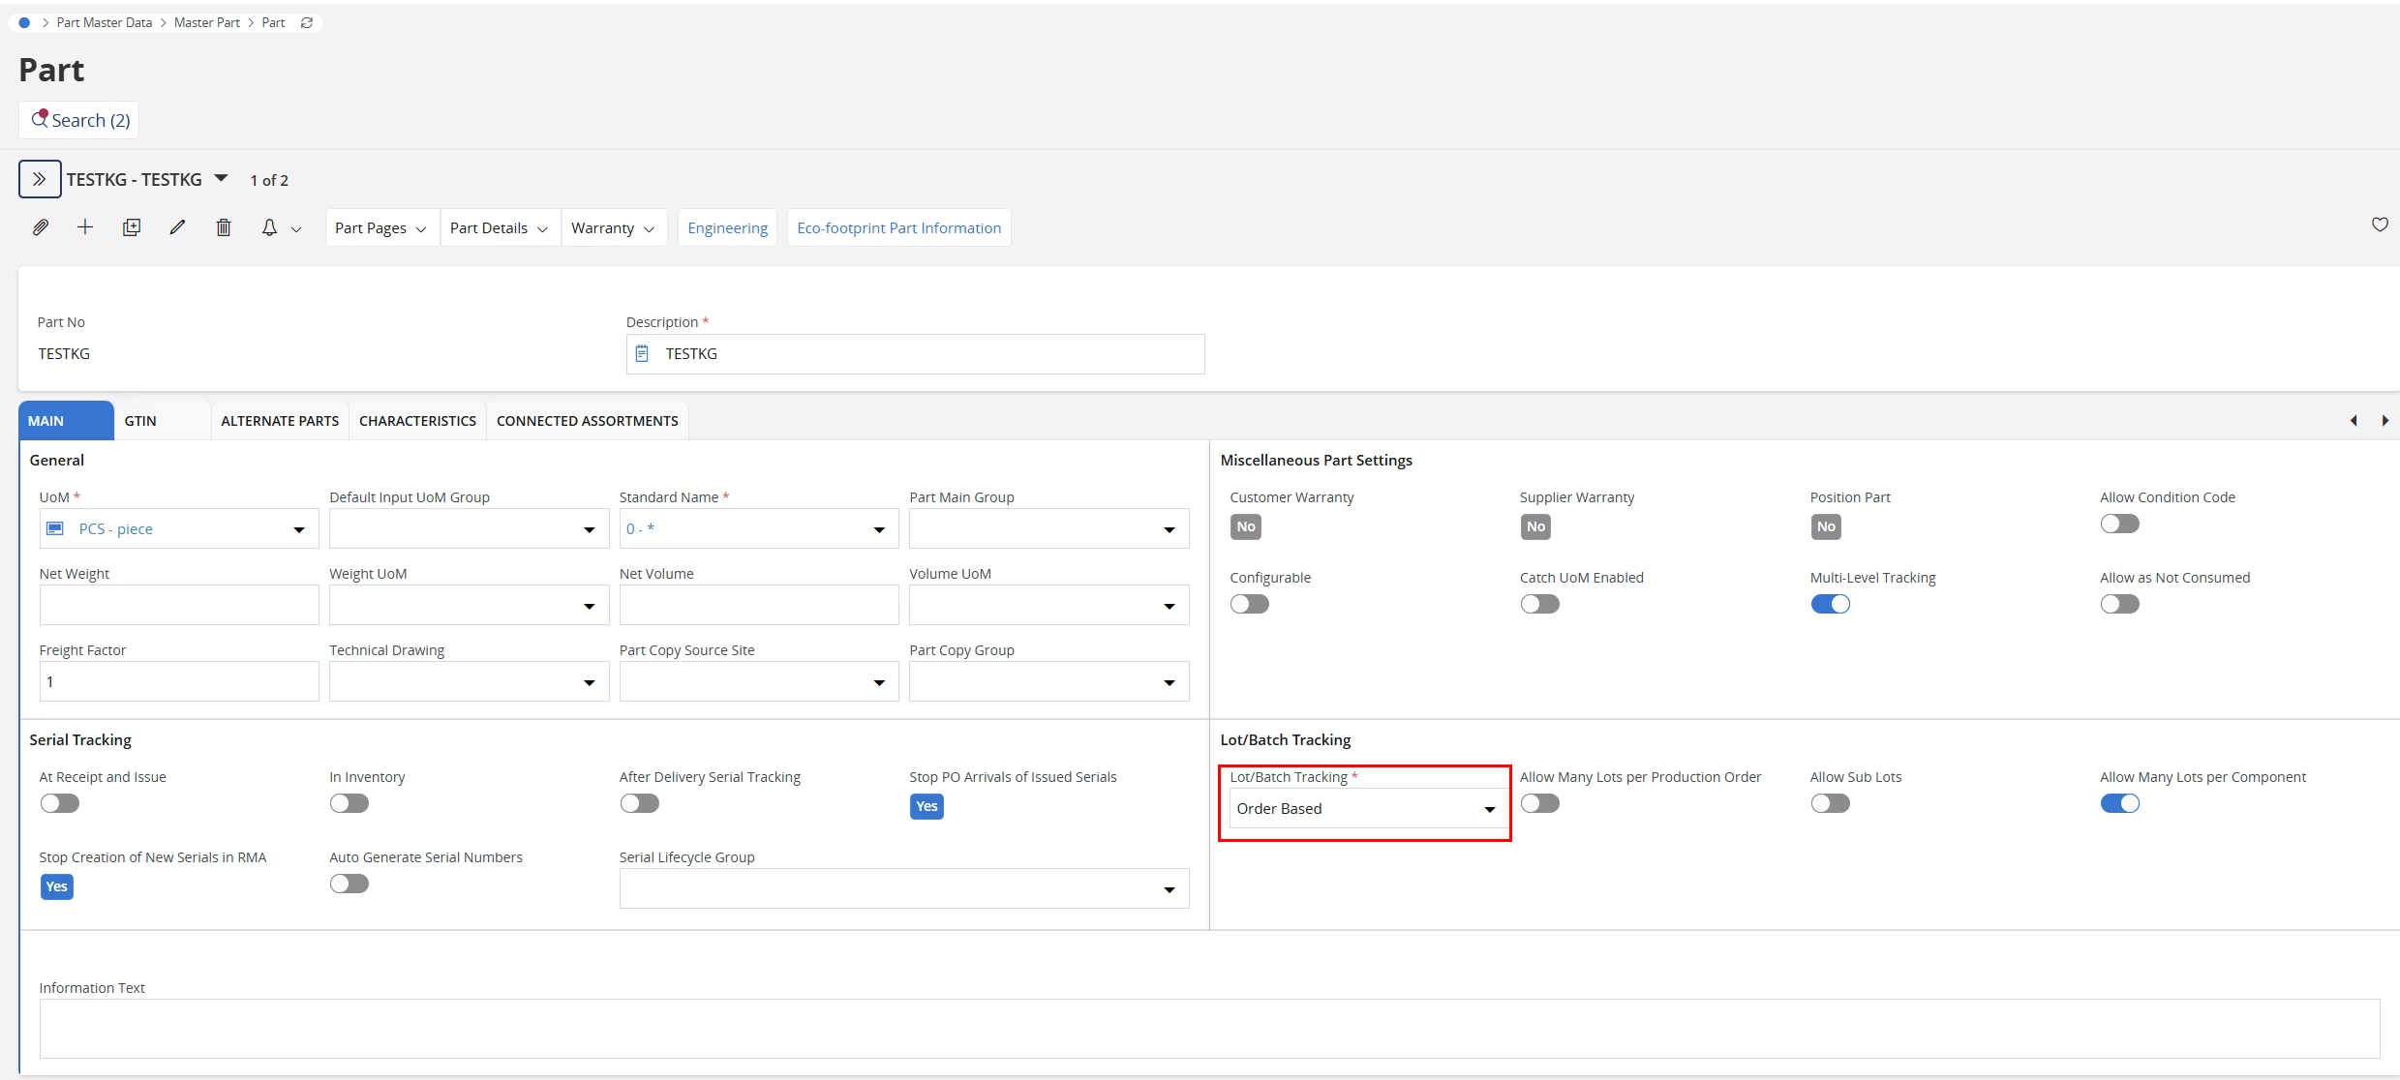Open the Lot/Batch Tracking dropdown
The image size is (2400, 1080).
pos(1365,809)
